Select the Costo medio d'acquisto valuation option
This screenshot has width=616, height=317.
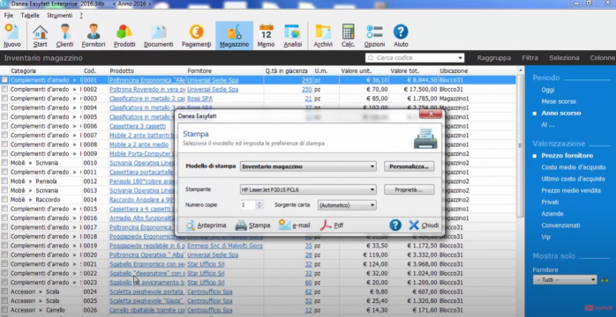[573, 167]
